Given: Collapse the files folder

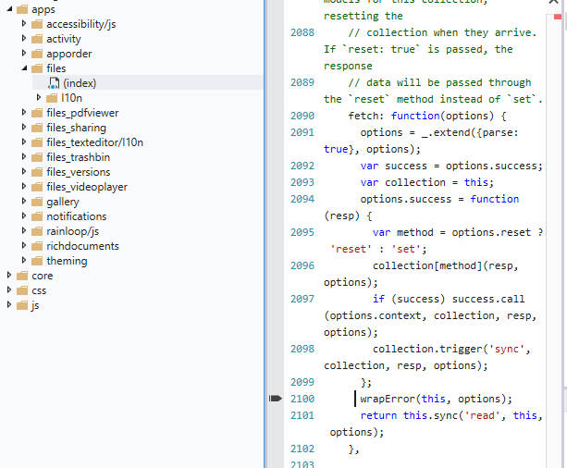Looking at the screenshot, I should pos(24,68).
